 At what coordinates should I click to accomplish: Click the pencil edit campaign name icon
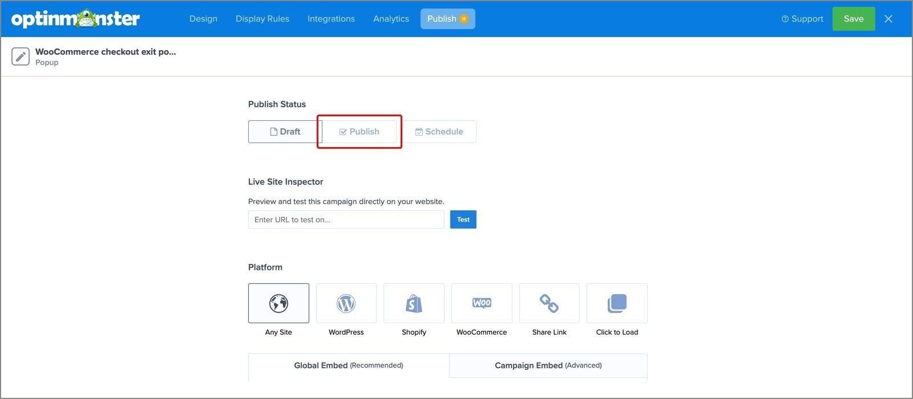pos(21,56)
